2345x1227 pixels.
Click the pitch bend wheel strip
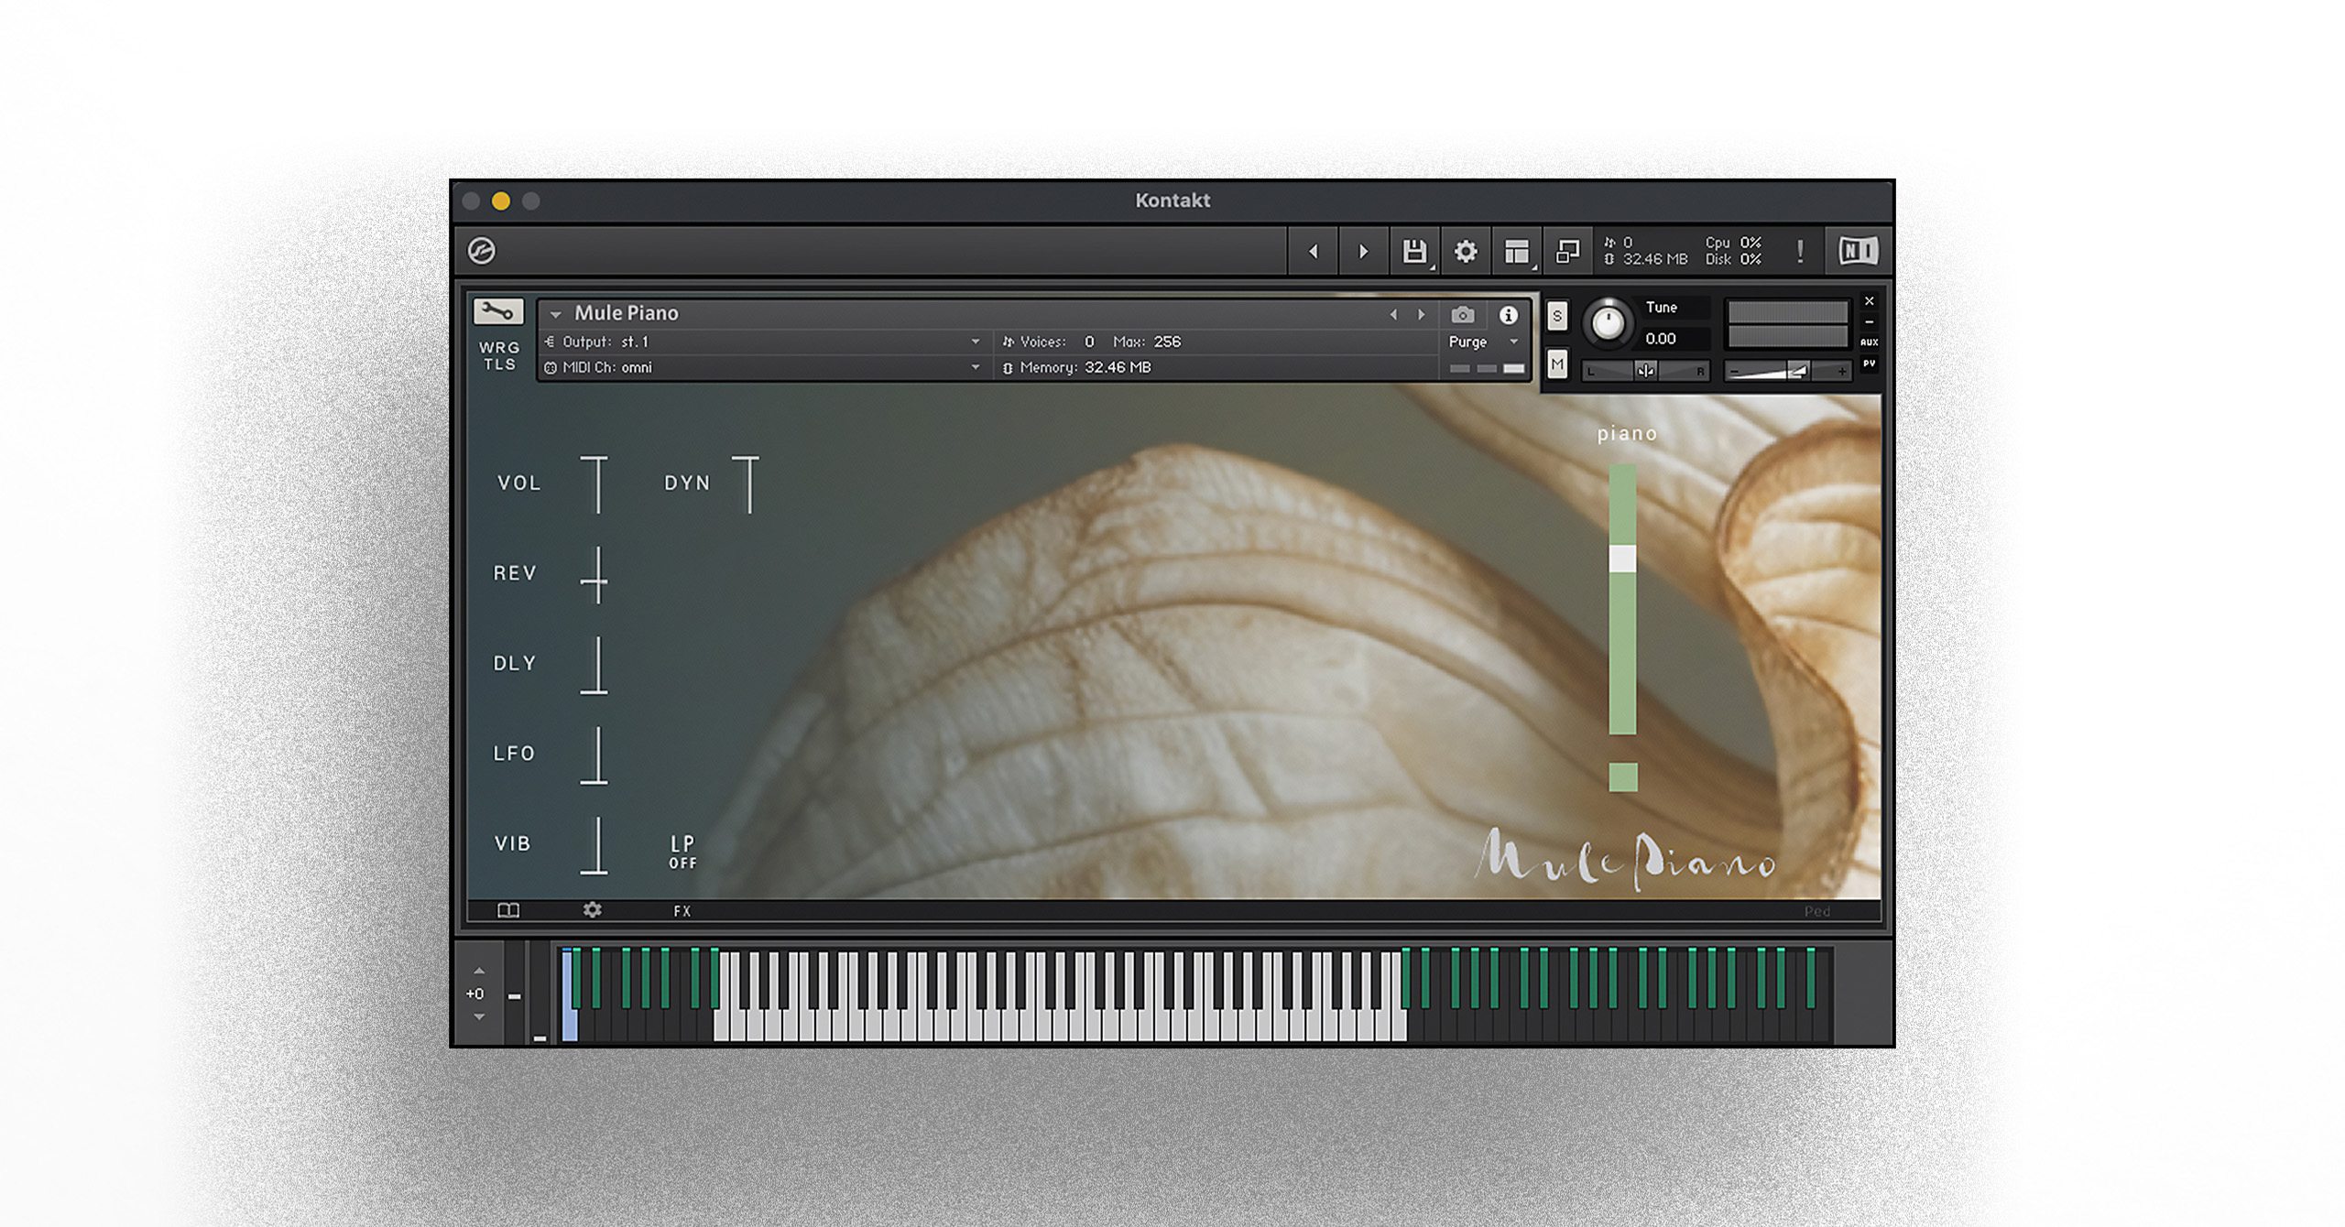tap(515, 994)
